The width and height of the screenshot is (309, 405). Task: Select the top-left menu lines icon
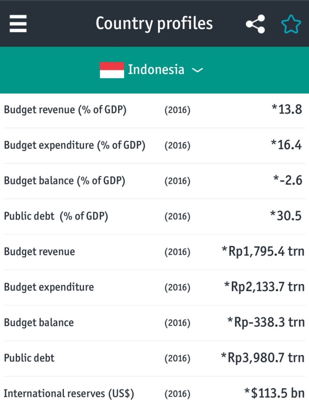(18, 23)
